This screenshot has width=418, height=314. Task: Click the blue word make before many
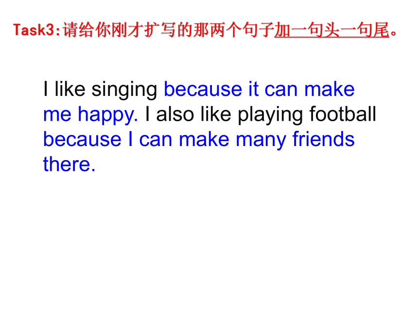pos(204,139)
